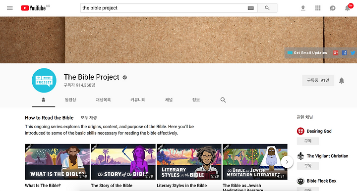Open the upload video icon
This screenshot has height=191, width=357.
pos(303,8)
